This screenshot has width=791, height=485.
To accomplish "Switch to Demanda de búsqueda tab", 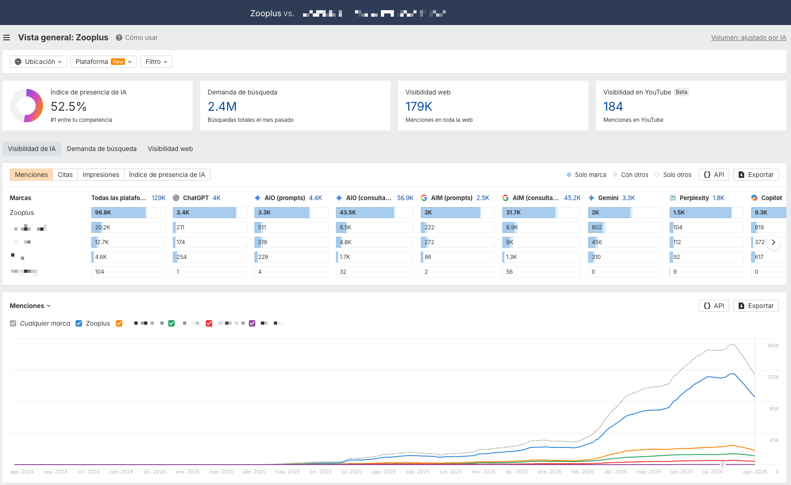I will pyautogui.click(x=101, y=149).
